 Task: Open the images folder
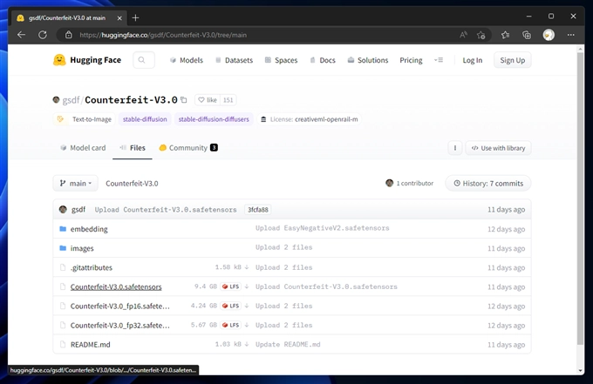coord(82,248)
